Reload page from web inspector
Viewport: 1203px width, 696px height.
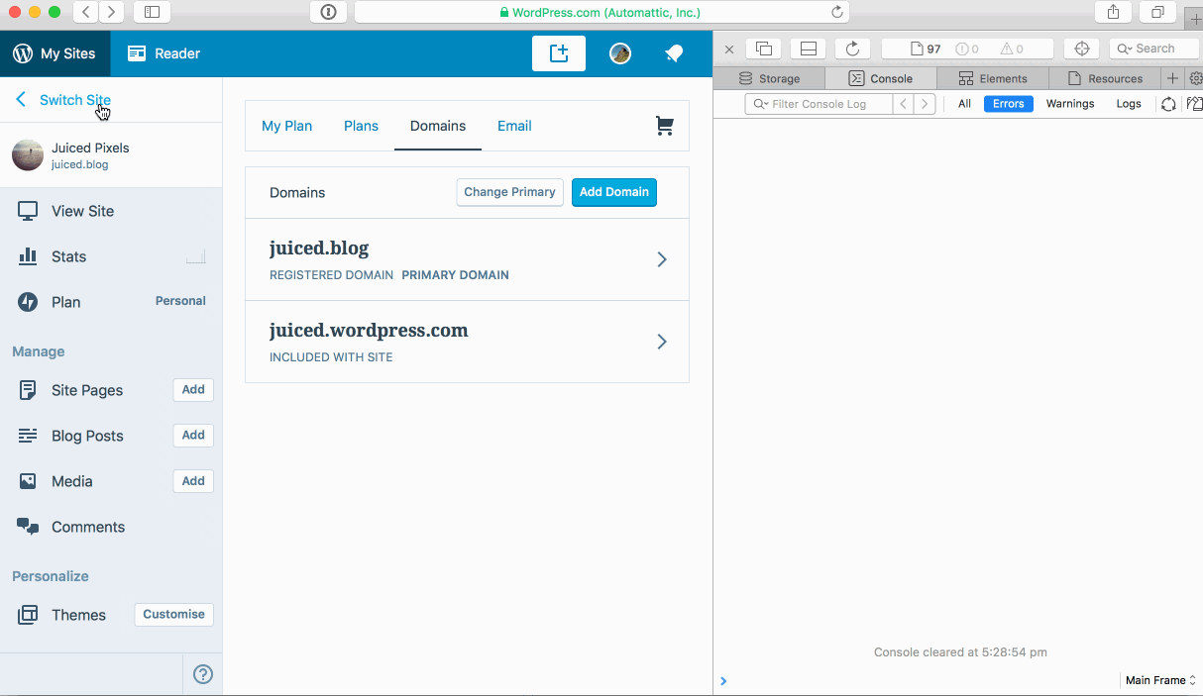[852, 49]
